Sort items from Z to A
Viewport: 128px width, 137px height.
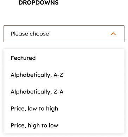pos(64,92)
